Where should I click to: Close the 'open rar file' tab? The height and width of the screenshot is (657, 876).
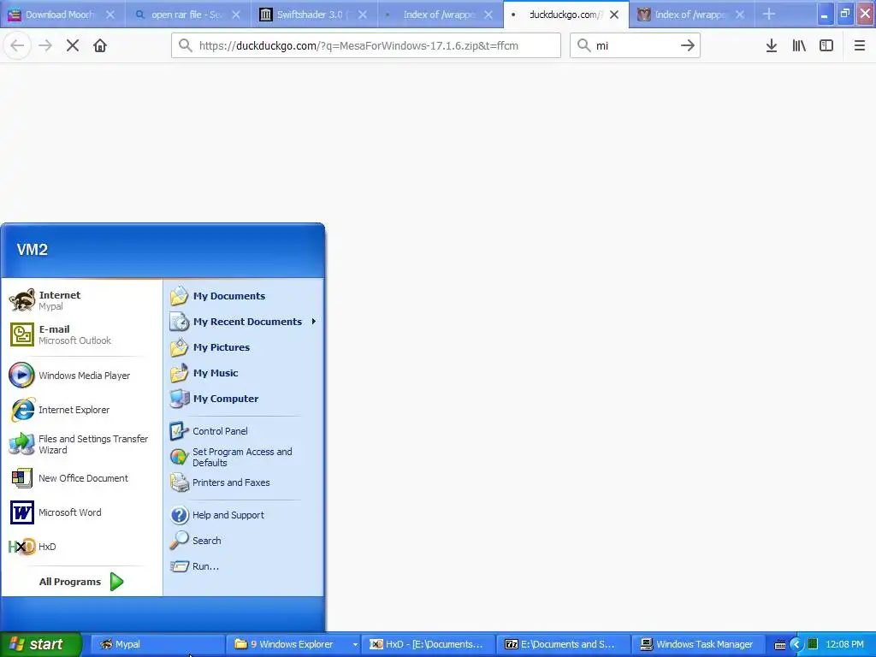tap(236, 15)
